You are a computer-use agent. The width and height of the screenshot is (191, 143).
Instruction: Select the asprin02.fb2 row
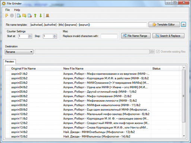(94, 78)
